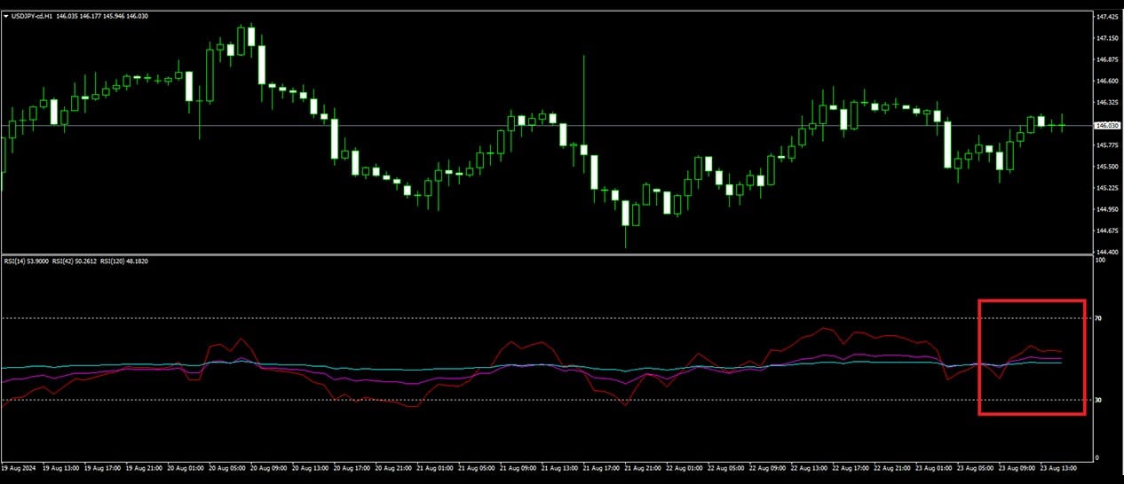The height and width of the screenshot is (484, 1124).
Task: Click the 145.500 price scale label
Action: 1106,167
